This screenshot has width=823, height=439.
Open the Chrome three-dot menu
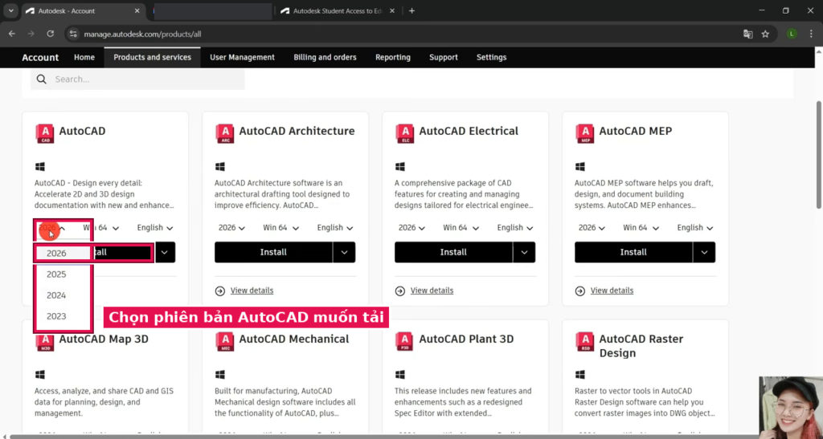(811, 34)
